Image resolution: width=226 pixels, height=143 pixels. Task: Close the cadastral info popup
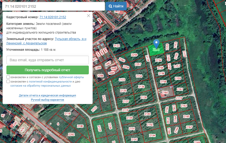tap(89, 16)
